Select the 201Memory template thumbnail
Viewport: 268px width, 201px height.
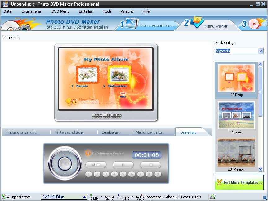click(x=236, y=153)
